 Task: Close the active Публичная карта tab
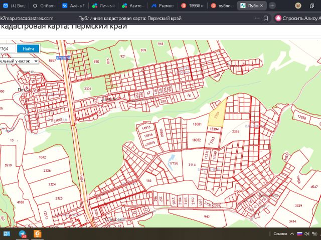[261, 5]
